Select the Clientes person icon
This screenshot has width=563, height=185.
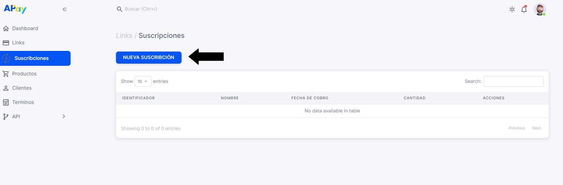tap(6, 88)
